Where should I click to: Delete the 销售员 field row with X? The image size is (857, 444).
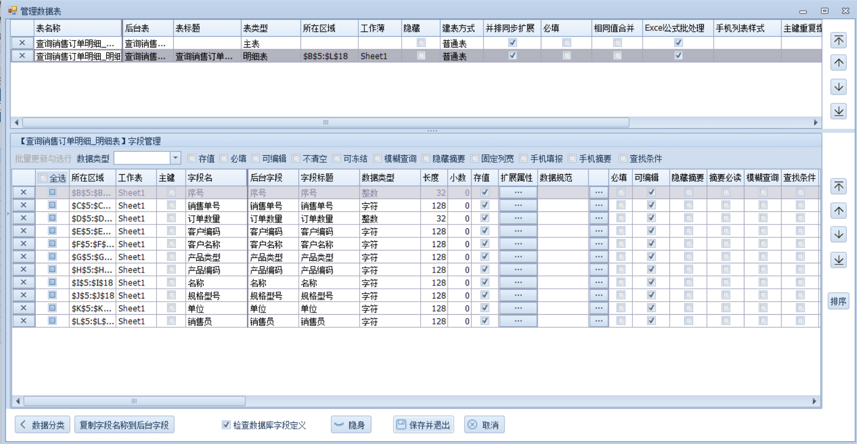tap(23, 321)
